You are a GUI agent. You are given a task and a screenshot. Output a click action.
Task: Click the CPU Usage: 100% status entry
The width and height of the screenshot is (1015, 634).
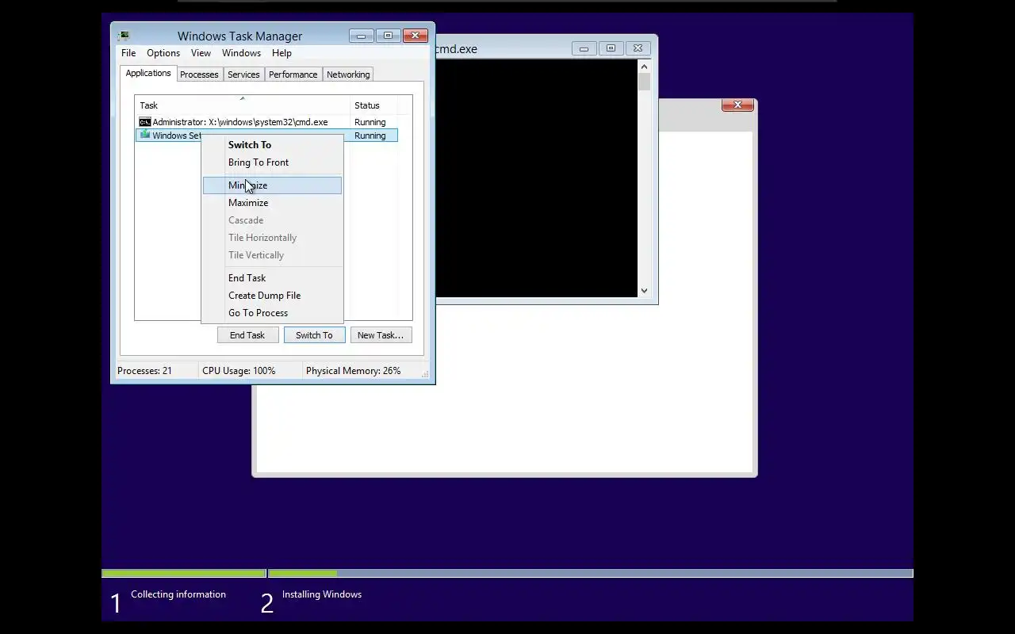tap(239, 371)
